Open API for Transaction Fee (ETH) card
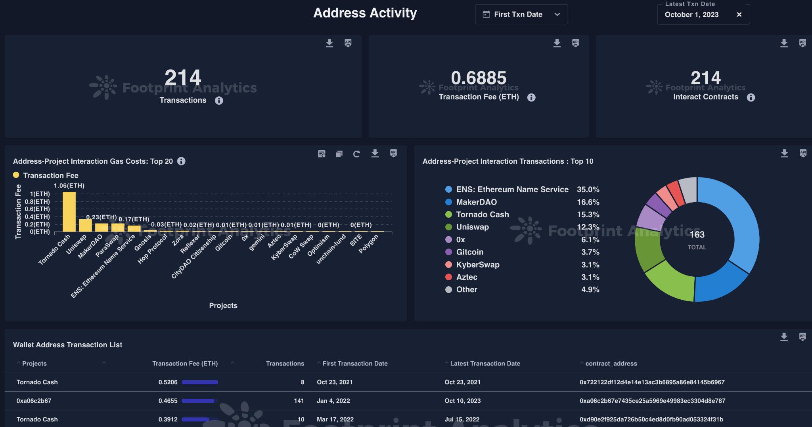812x427 pixels. [x=575, y=43]
